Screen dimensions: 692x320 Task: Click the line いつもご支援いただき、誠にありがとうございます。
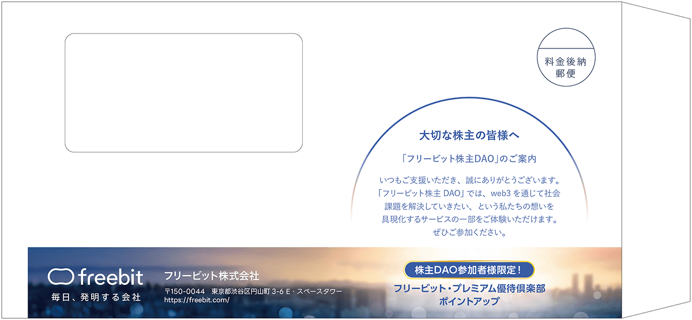point(470,180)
